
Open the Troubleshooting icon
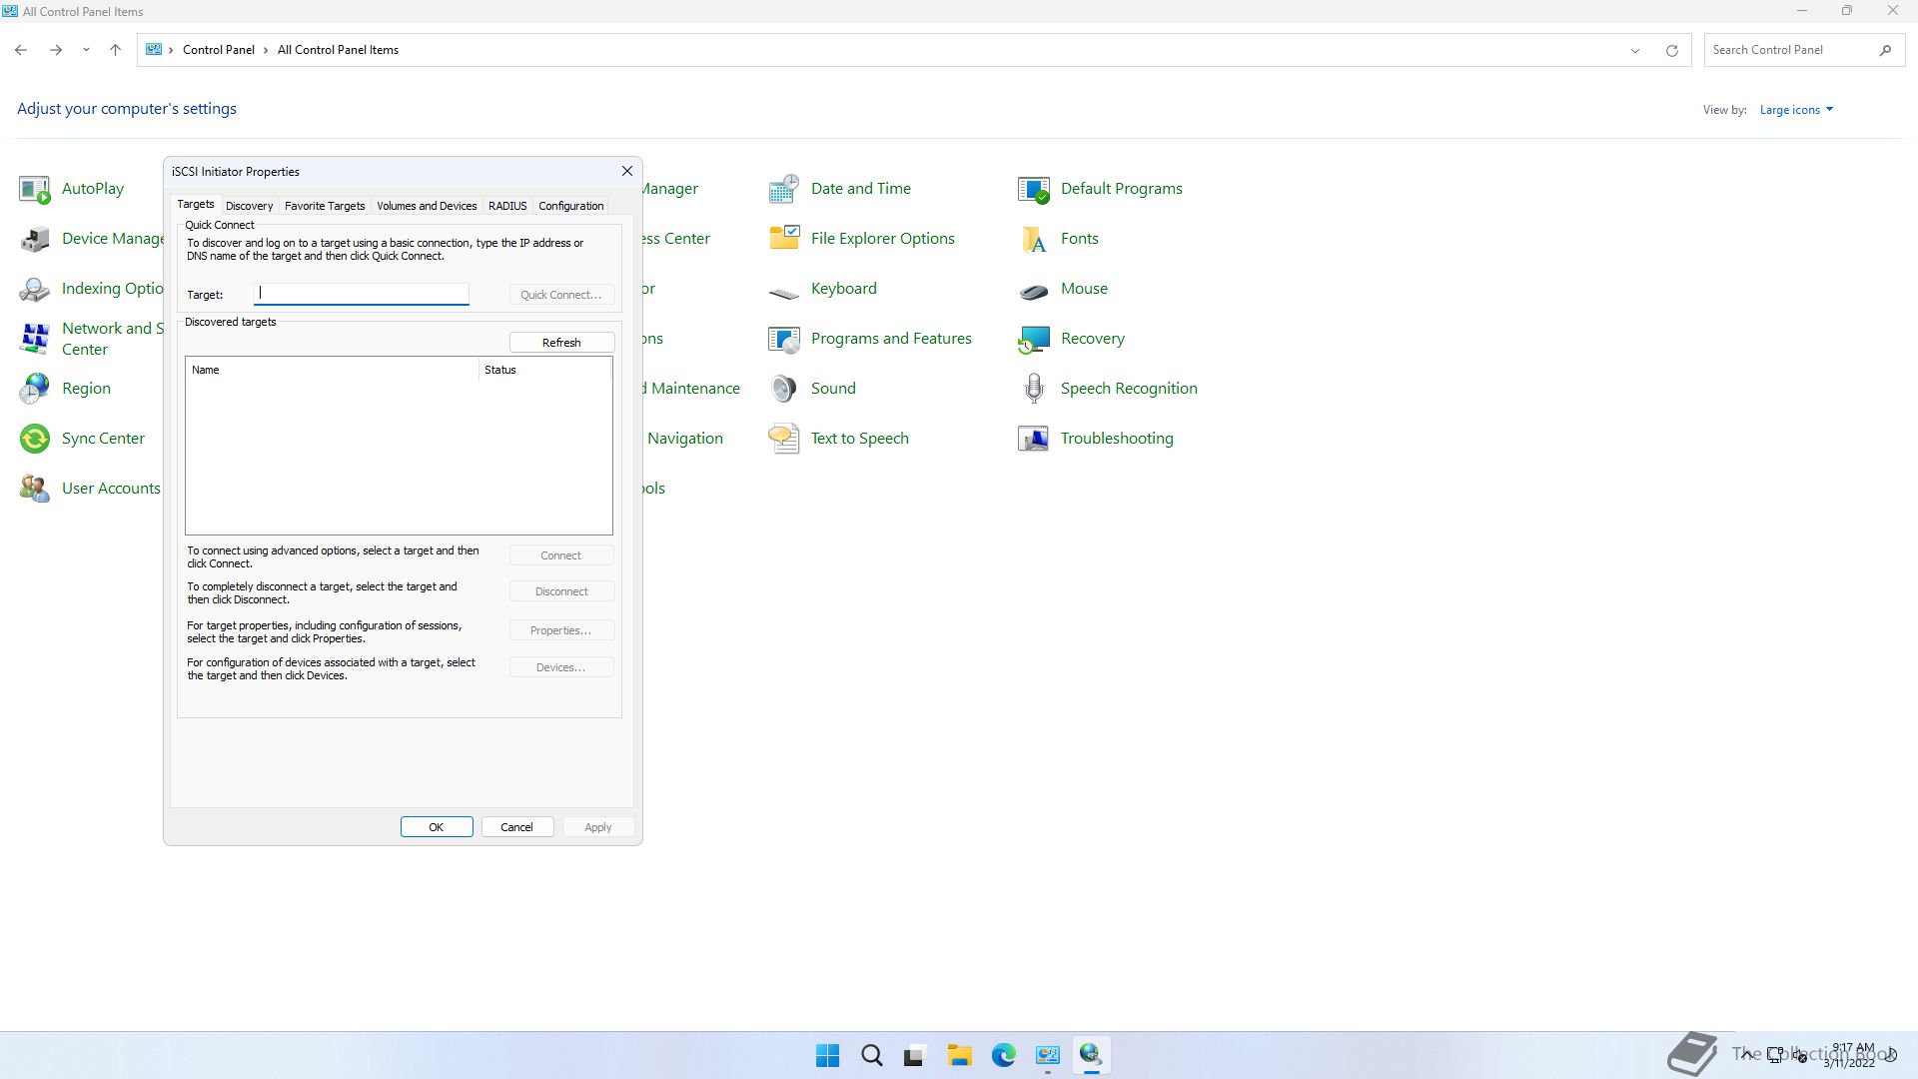coord(1034,439)
